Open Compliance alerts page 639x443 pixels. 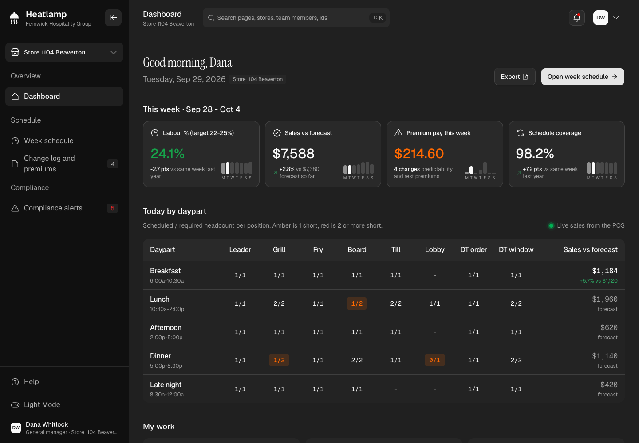[64, 208]
